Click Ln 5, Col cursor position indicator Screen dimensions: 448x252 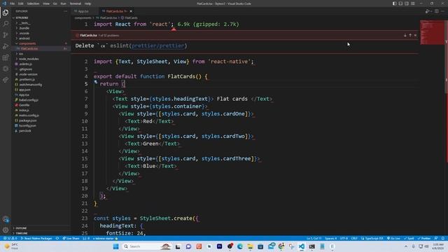314,238
